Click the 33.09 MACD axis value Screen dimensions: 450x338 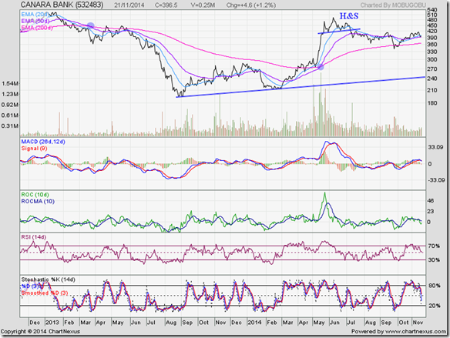click(x=435, y=147)
